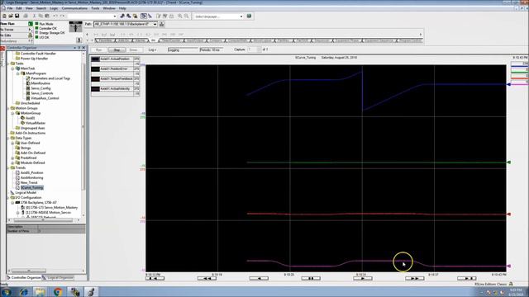The width and height of the screenshot is (529, 297).
Task: Close the Controller Organizer pane
Action: (x=84, y=48)
